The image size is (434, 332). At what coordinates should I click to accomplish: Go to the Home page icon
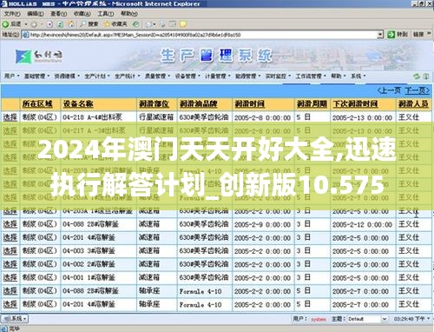pos(70,24)
